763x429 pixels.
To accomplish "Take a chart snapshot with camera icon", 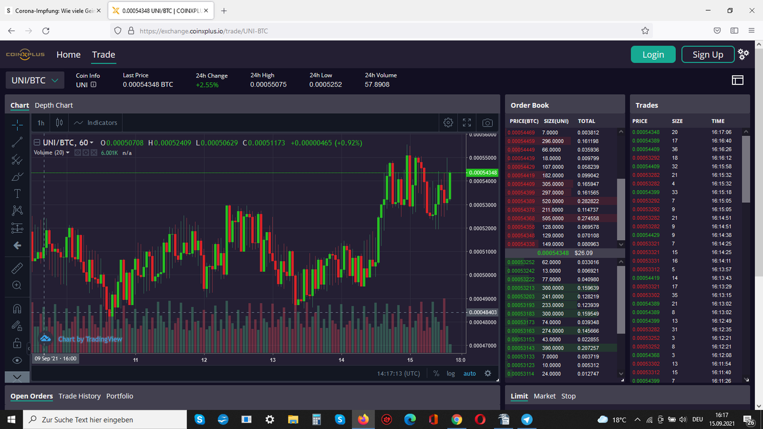I will (x=487, y=123).
